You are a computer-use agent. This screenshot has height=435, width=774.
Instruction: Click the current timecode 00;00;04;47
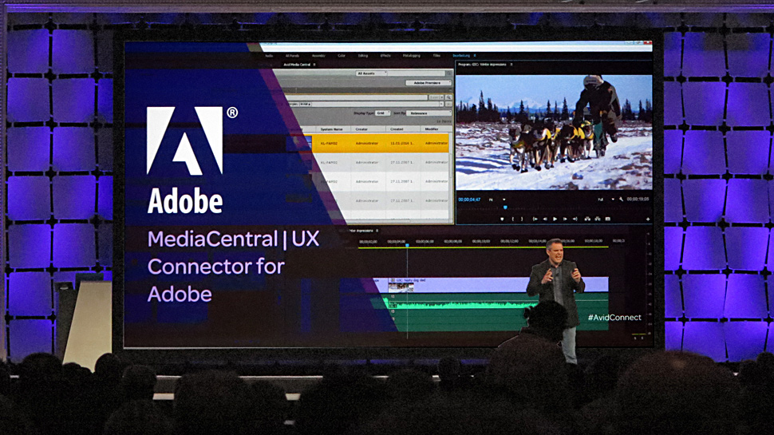point(469,200)
